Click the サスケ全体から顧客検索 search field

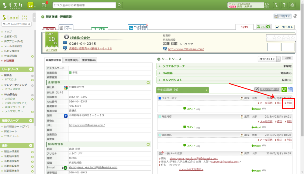coord(84,5)
